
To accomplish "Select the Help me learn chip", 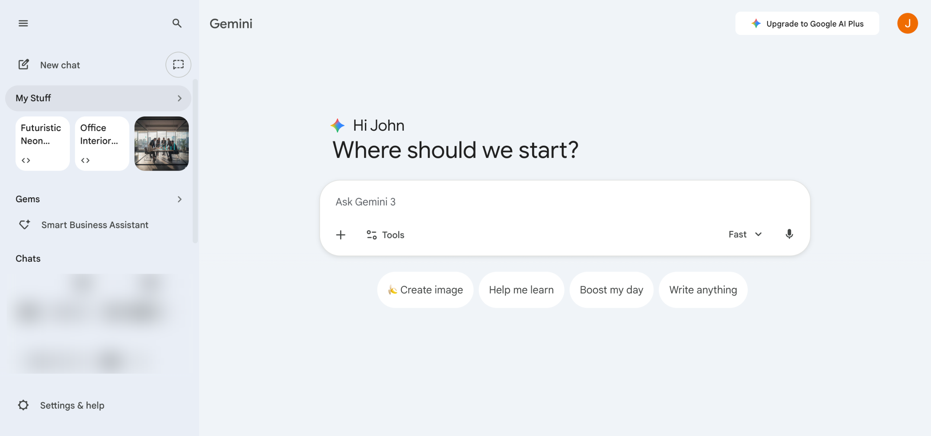I will (x=521, y=290).
